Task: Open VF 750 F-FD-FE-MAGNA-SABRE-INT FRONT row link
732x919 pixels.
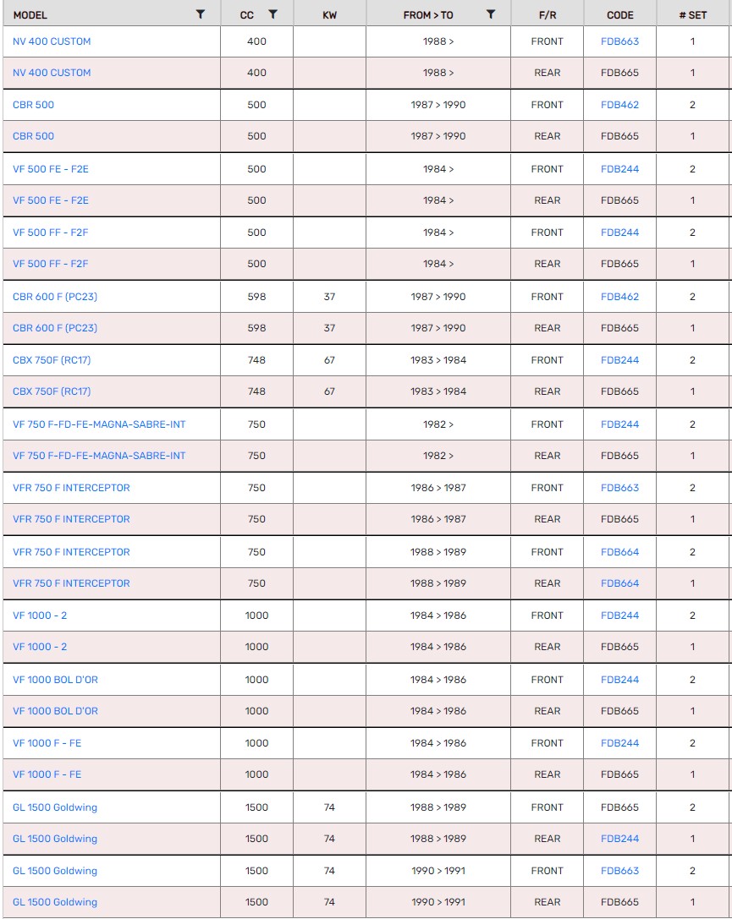Action: click(99, 424)
